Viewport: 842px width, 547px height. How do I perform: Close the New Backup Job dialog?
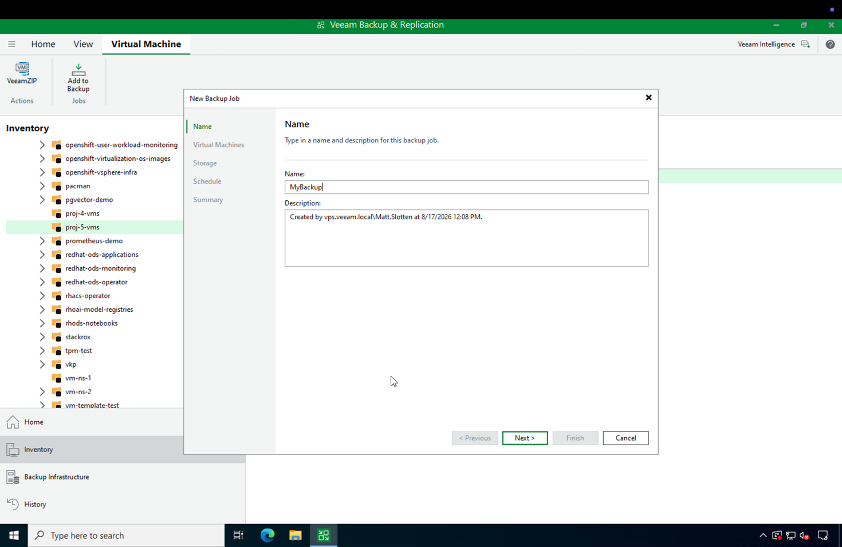[648, 98]
